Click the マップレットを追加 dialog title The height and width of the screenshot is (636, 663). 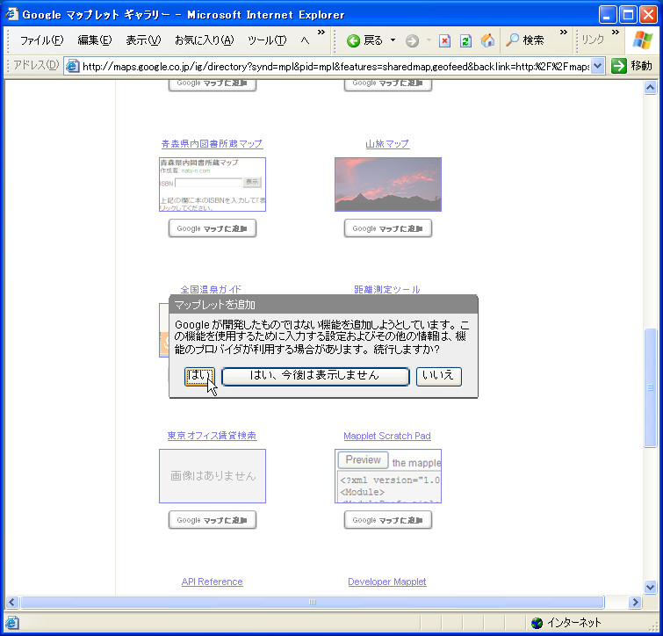(x=215, y=305)
